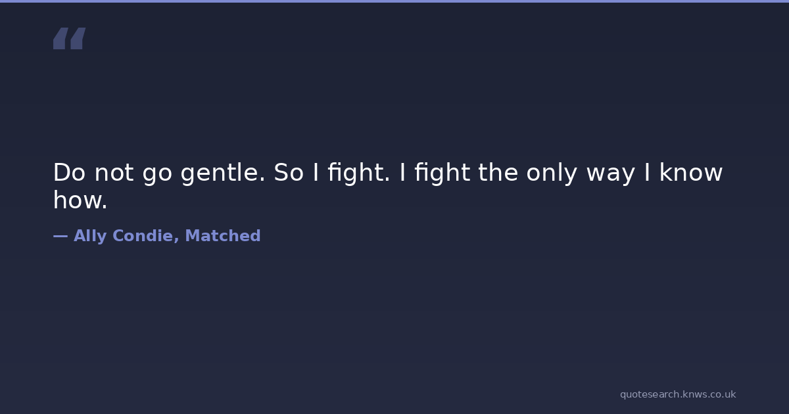Click the word "how." on the second line
This screenshot has height=414, width=789.
tap(80, 200)
